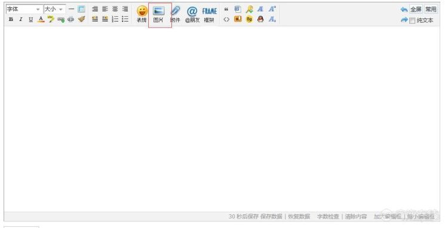Switch to the 全屏 fullscreen mode

pyautogui.click(x=416, y=10)
